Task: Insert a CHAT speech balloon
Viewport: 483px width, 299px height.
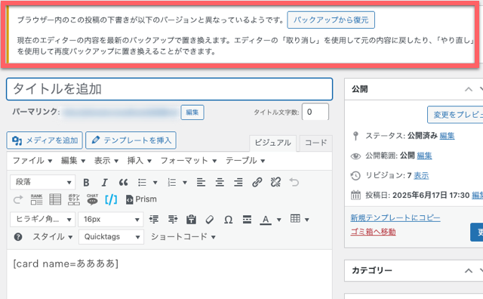Action: (92, 200)
